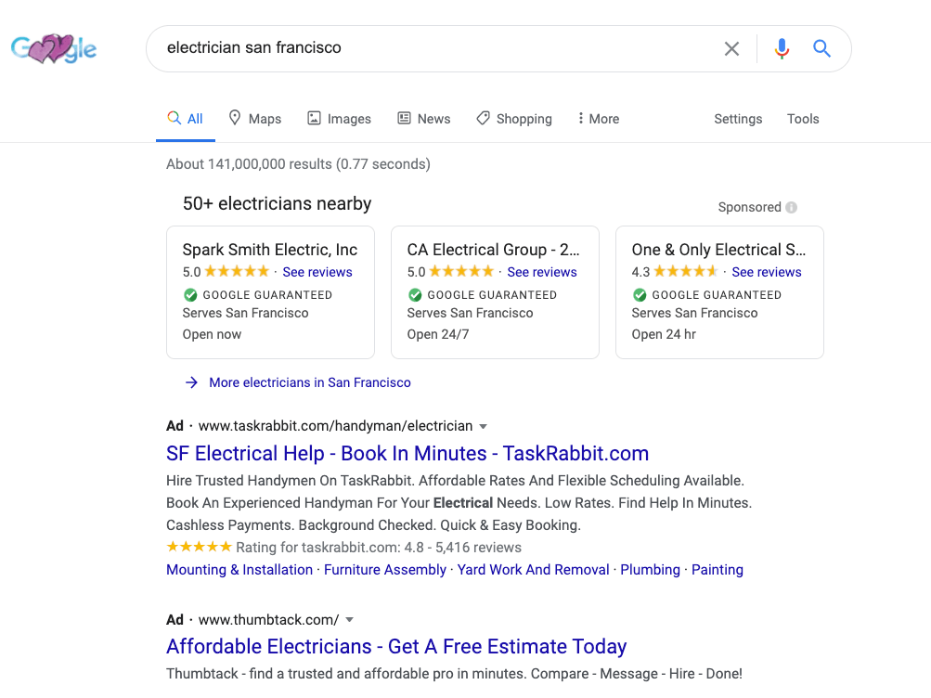See reviews for CA Electrical Group
Viewport: 931px width, 698px height.
pyautogui.click(x=542, y=272)
